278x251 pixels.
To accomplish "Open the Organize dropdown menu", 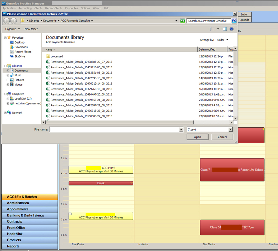I will (x=13, y=29).
